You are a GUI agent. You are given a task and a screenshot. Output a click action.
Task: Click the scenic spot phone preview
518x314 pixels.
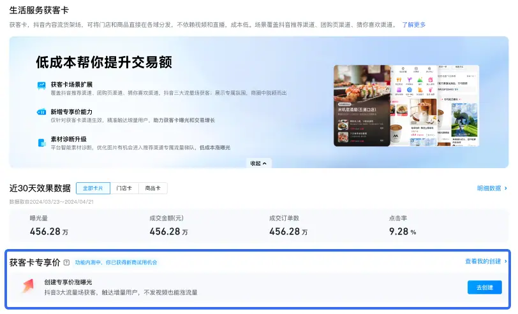(458, 106)
